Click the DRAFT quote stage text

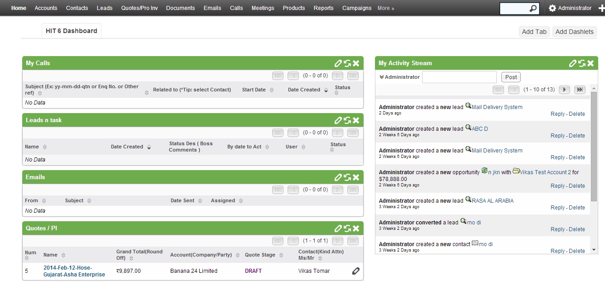[x=253, y=271]
